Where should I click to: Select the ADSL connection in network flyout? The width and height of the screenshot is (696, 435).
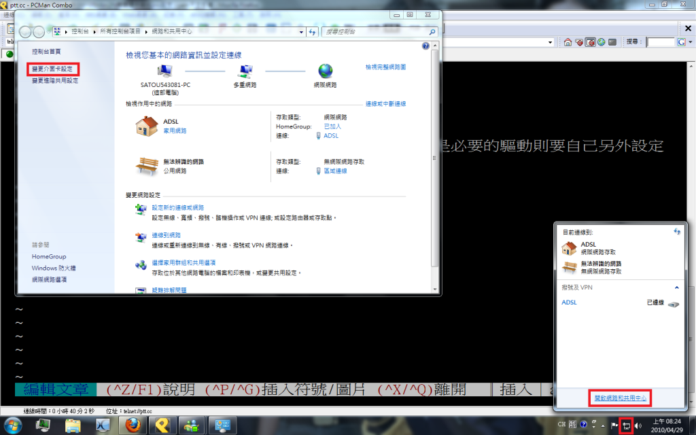(x=570, y=302)
